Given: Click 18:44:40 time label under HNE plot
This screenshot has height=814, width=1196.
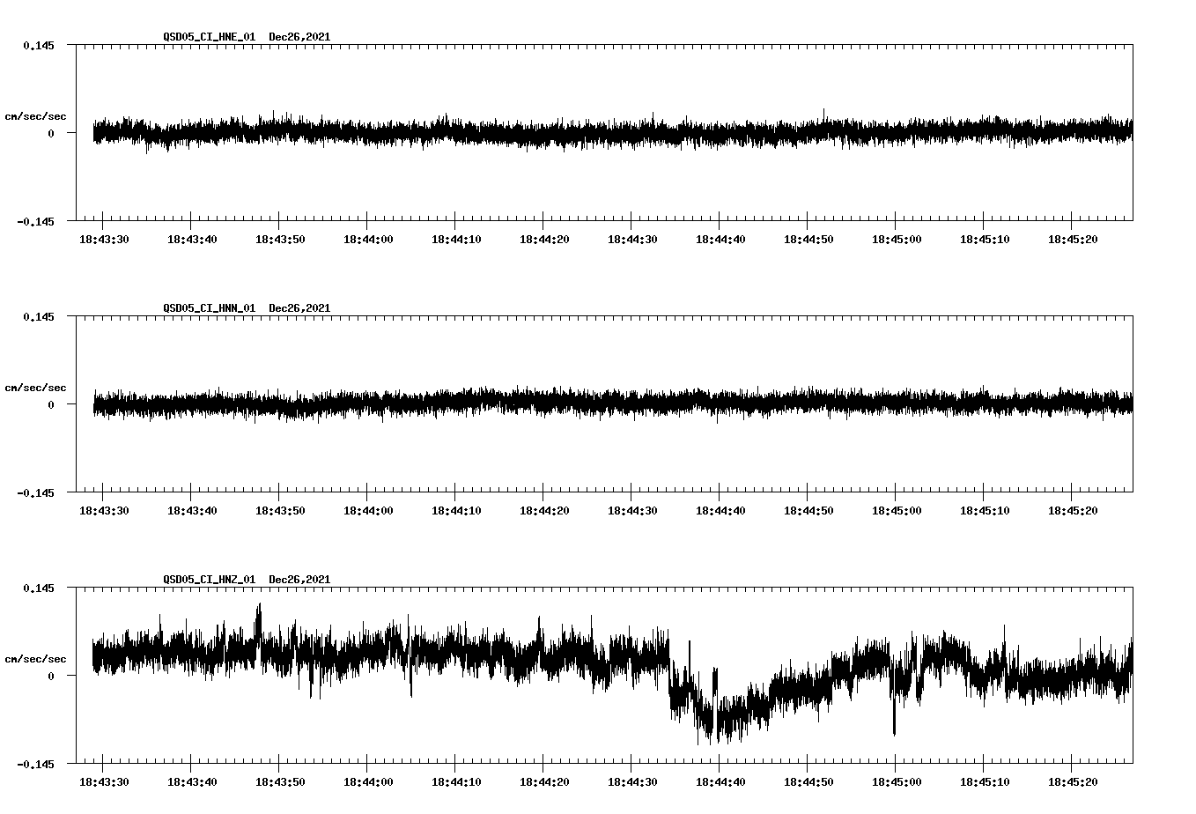Looking at the screenshot, I should 720,240.
